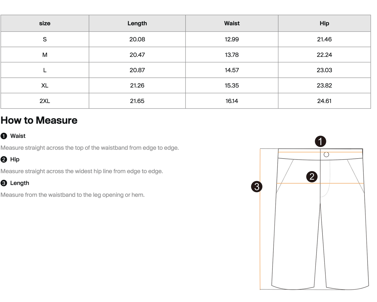Click the numbered 2 bullet beside Hip
This screenshot has height=302, width=377.
tap(4, 159)
